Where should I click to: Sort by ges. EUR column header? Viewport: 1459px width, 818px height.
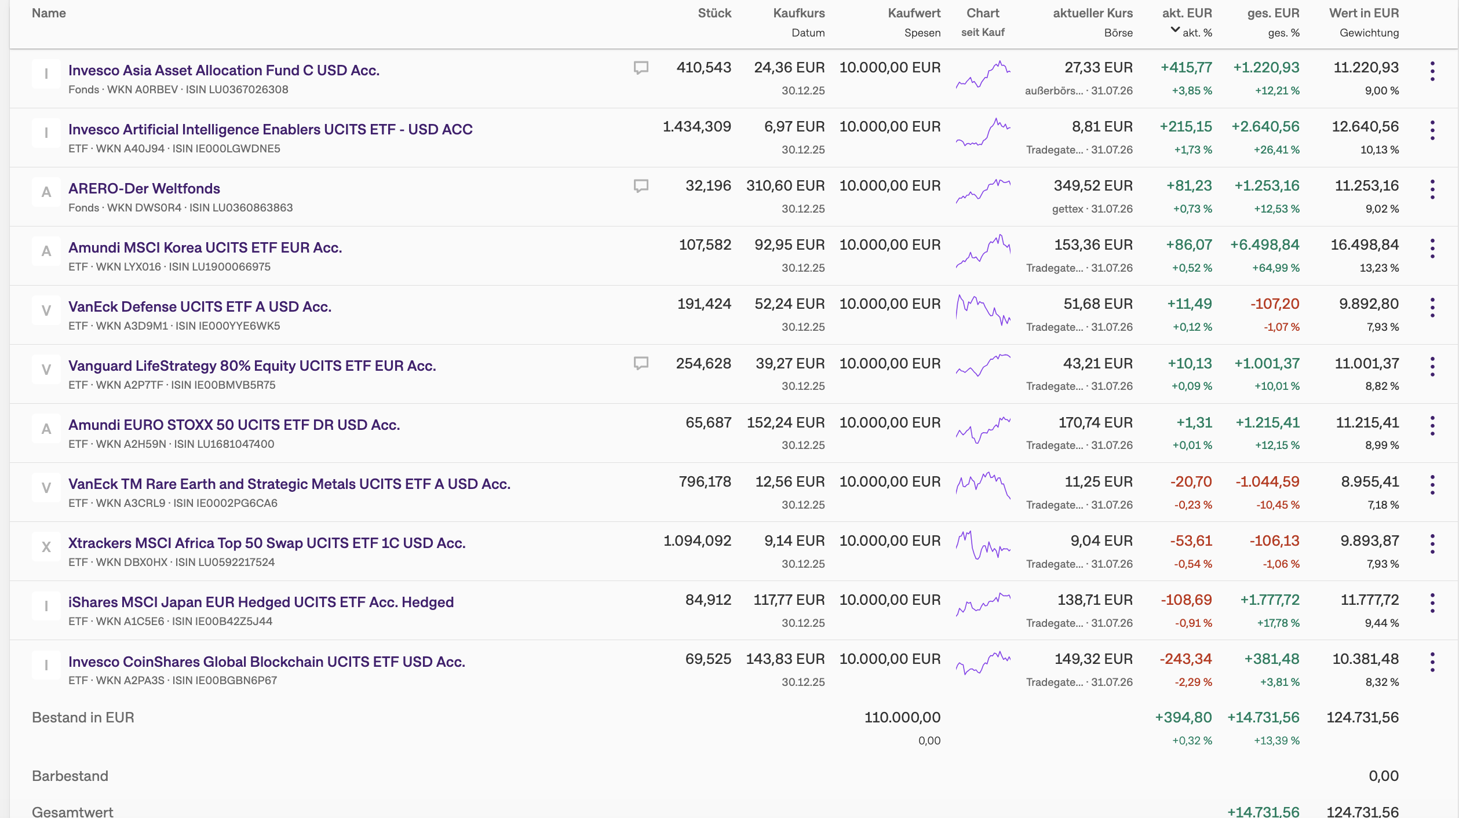(1273, 13)
